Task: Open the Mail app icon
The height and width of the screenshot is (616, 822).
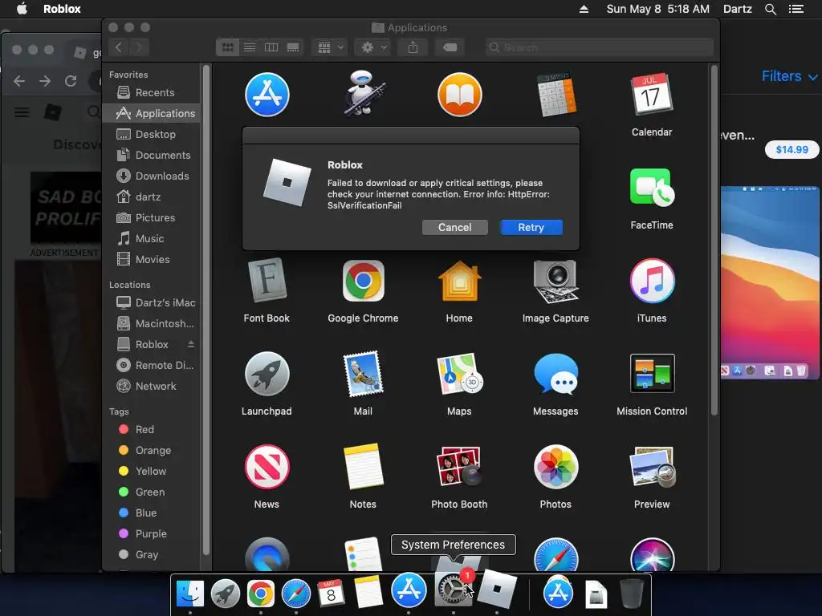Action: pyautogui.click(x=364, y=374)
